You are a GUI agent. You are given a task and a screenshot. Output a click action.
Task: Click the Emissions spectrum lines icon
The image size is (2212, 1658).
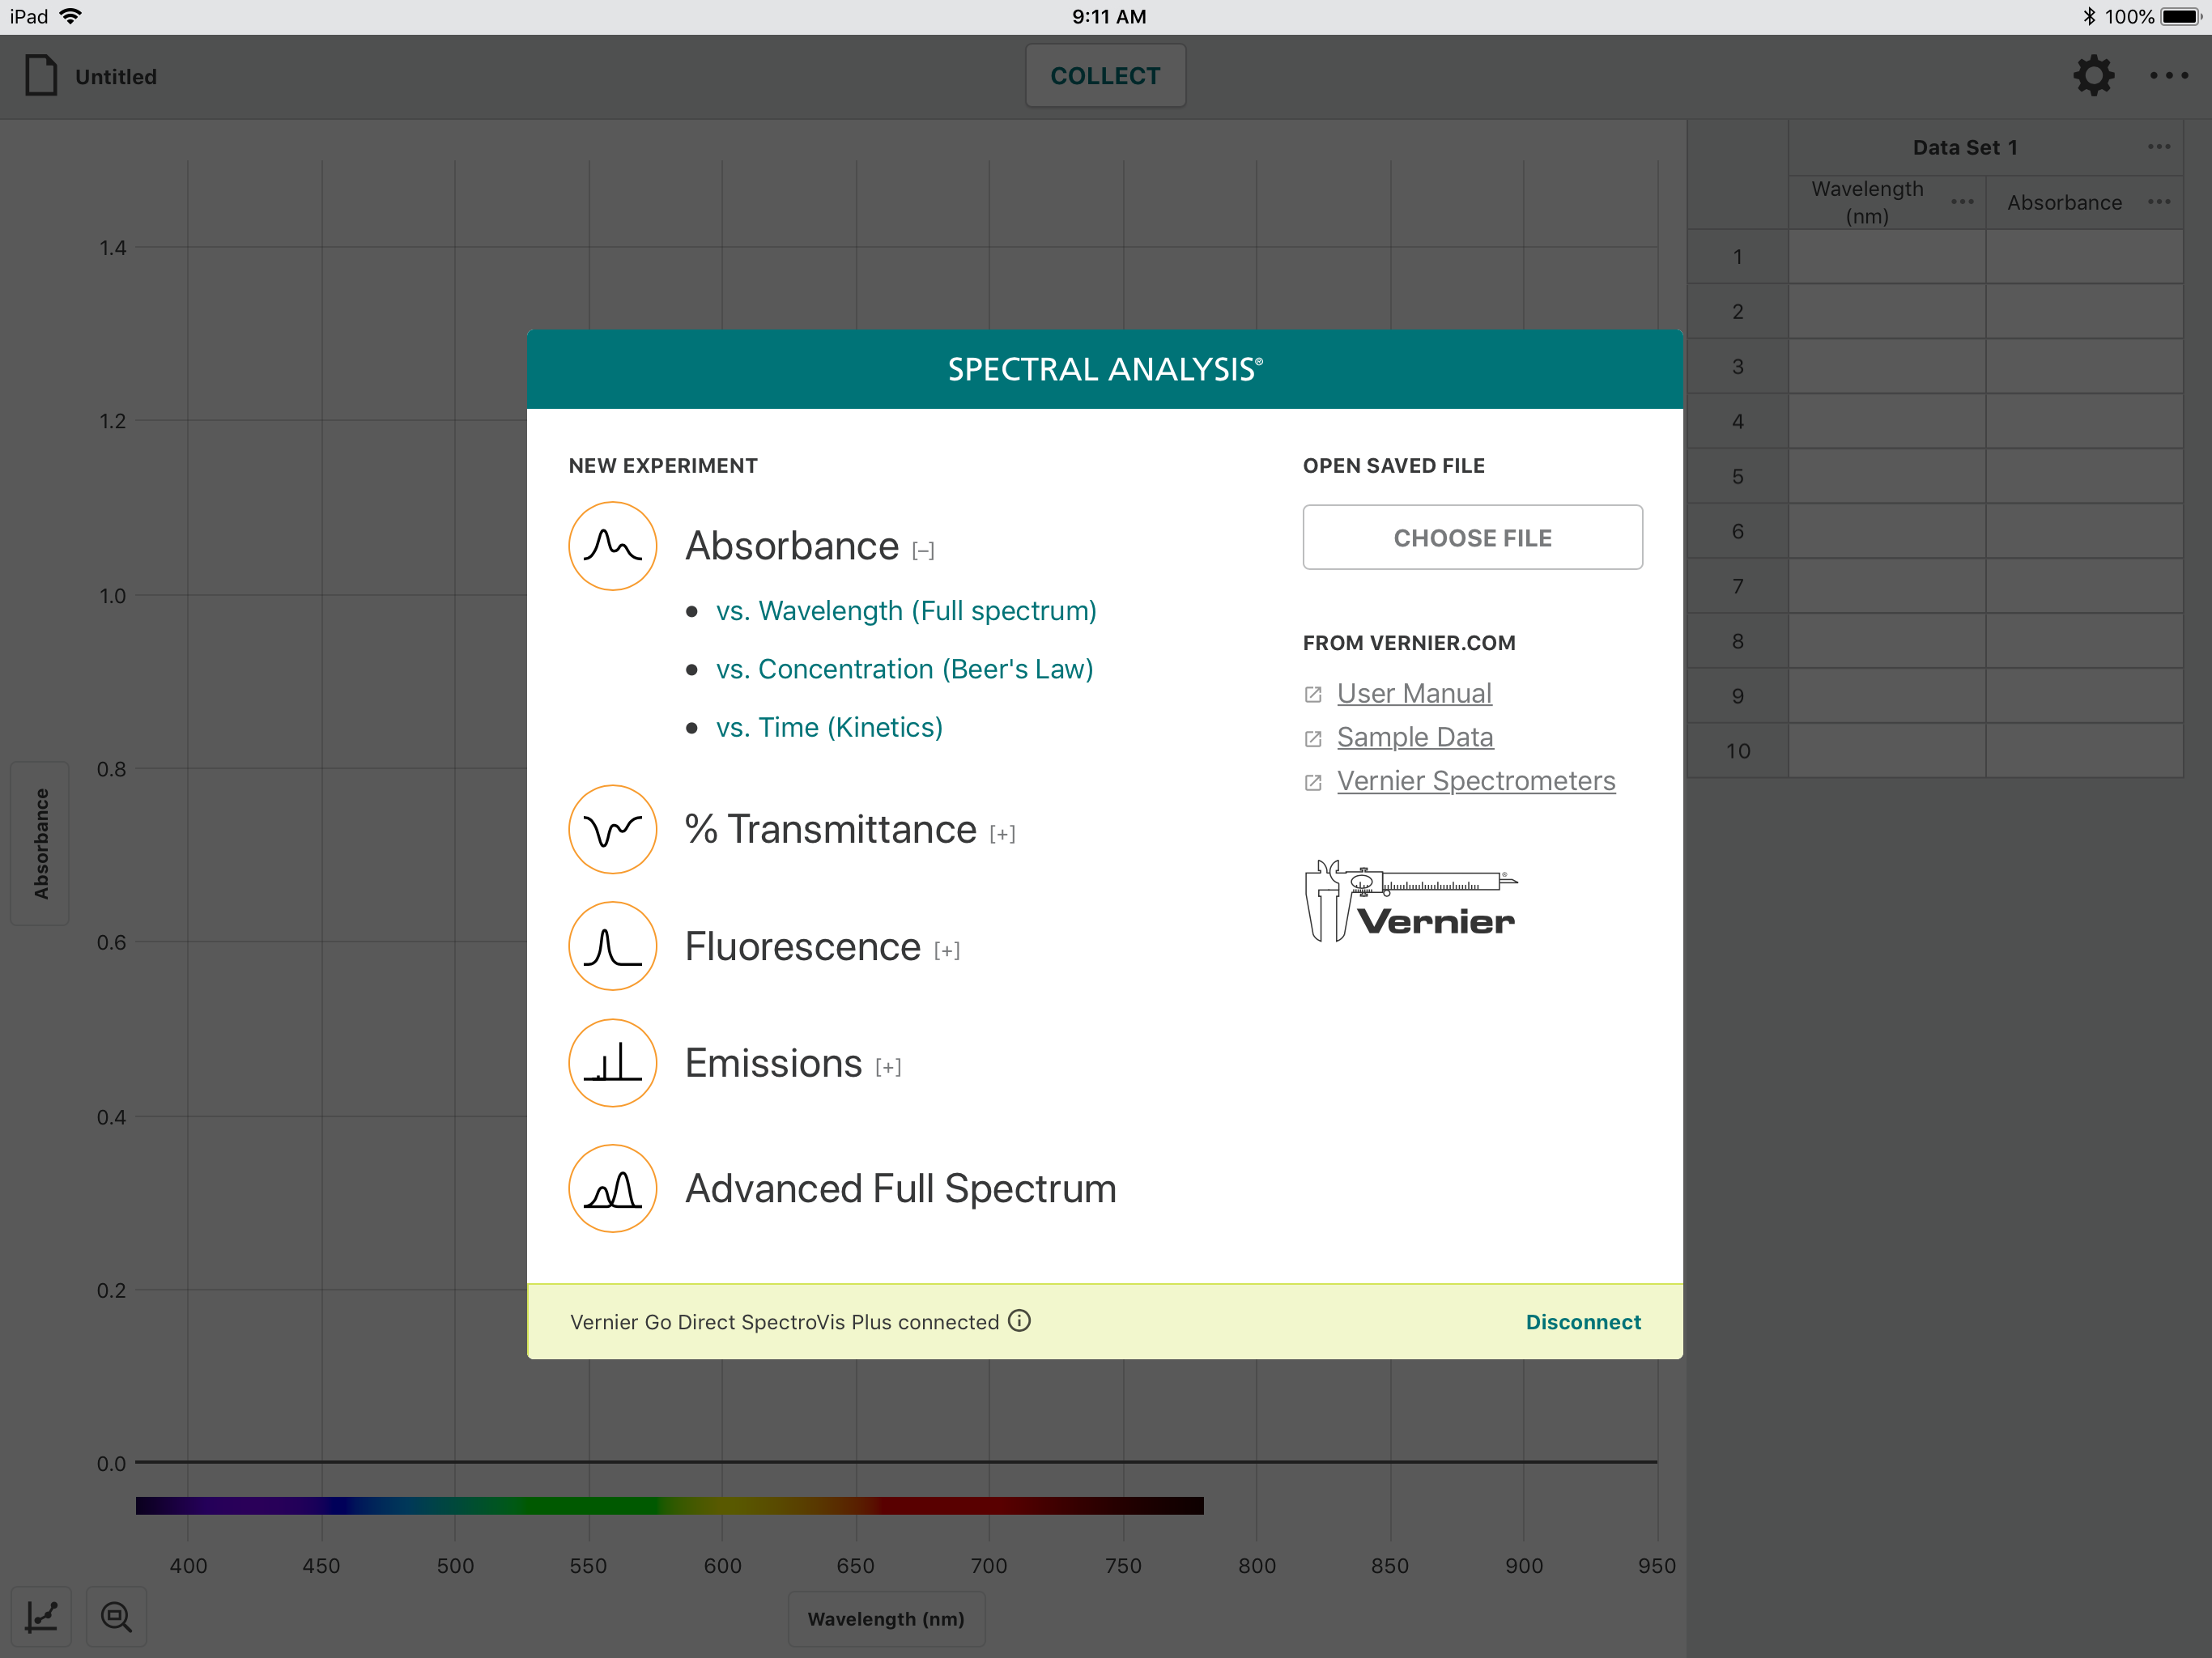coord(612,1062)
